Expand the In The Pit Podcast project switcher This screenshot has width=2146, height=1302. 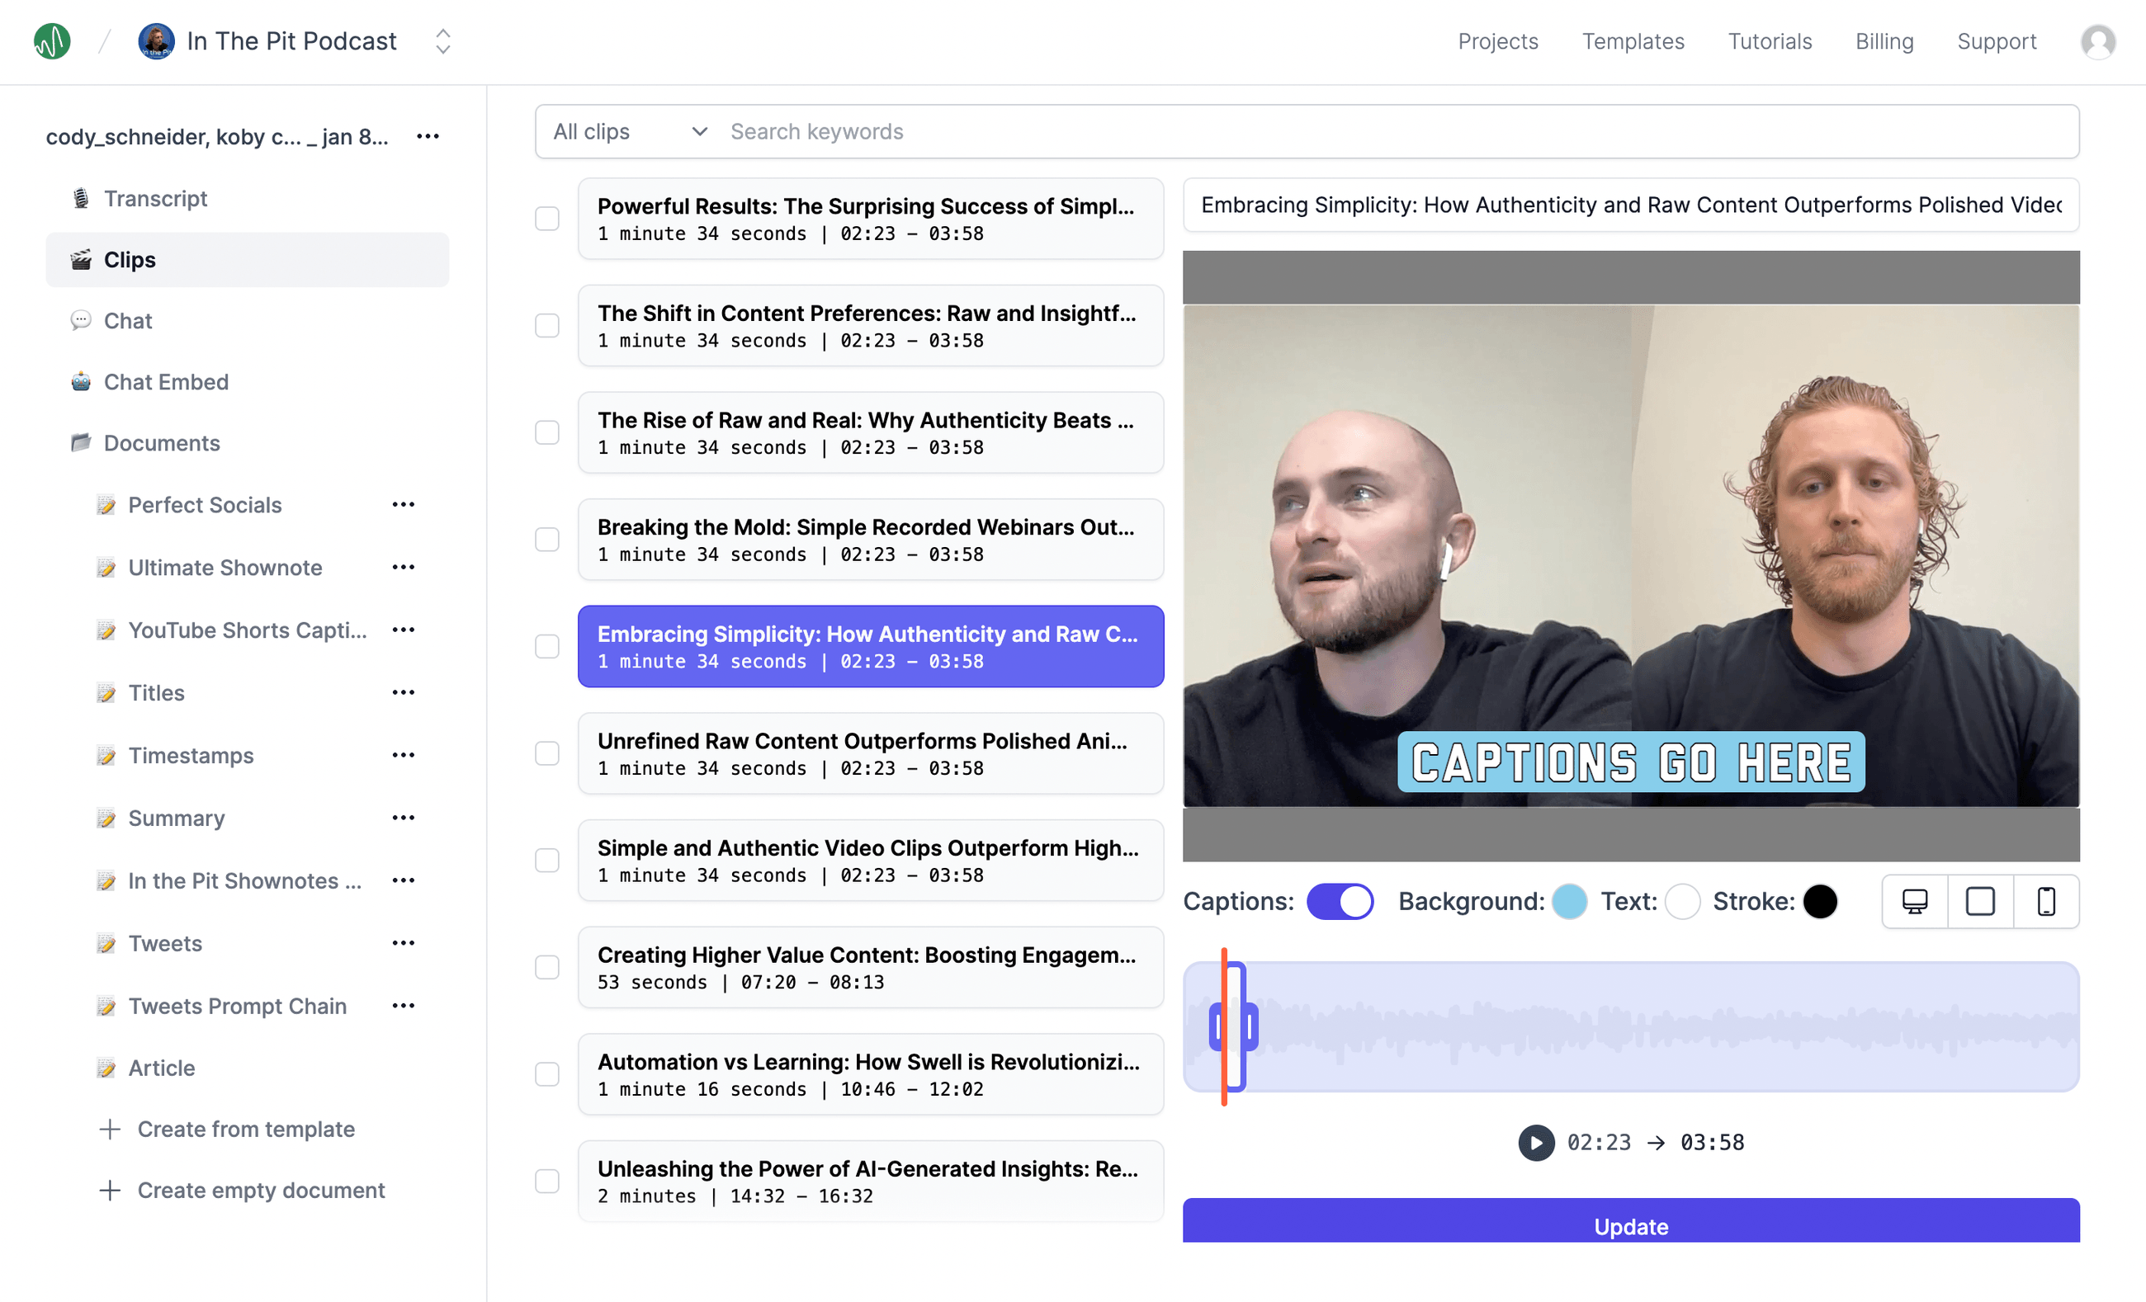(x=443, y=41)
